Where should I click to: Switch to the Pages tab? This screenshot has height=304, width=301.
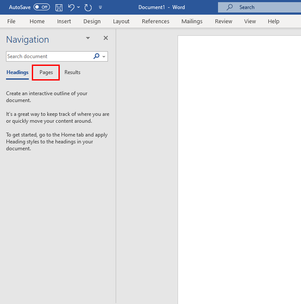pyautogui.click(x=46, y=72)
